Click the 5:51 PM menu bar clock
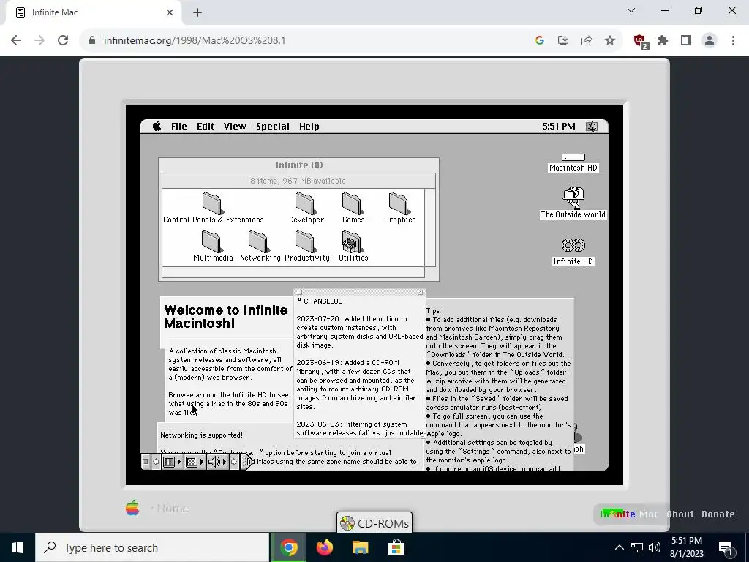This screenshot has width=749, height=562. point(558,126)
